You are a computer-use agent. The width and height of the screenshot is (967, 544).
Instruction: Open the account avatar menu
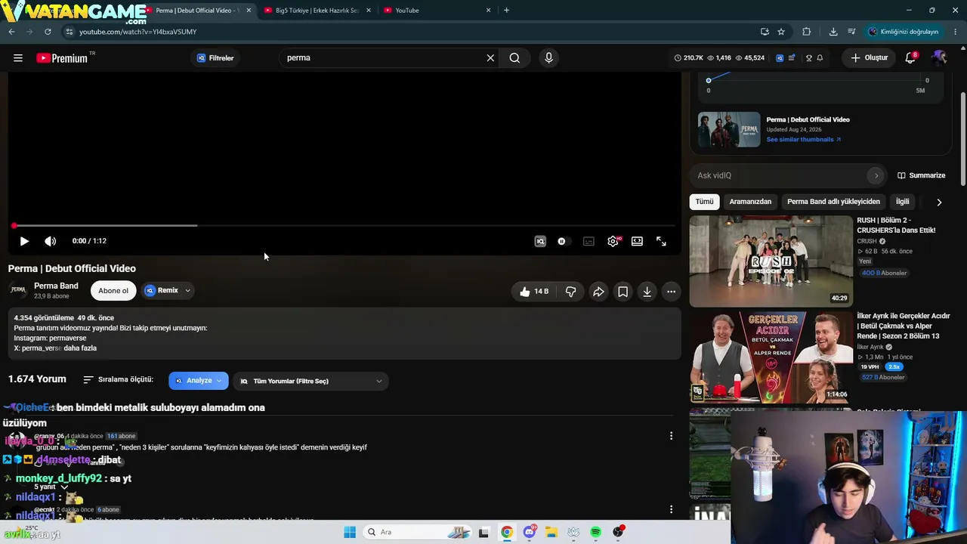[939, 58]
